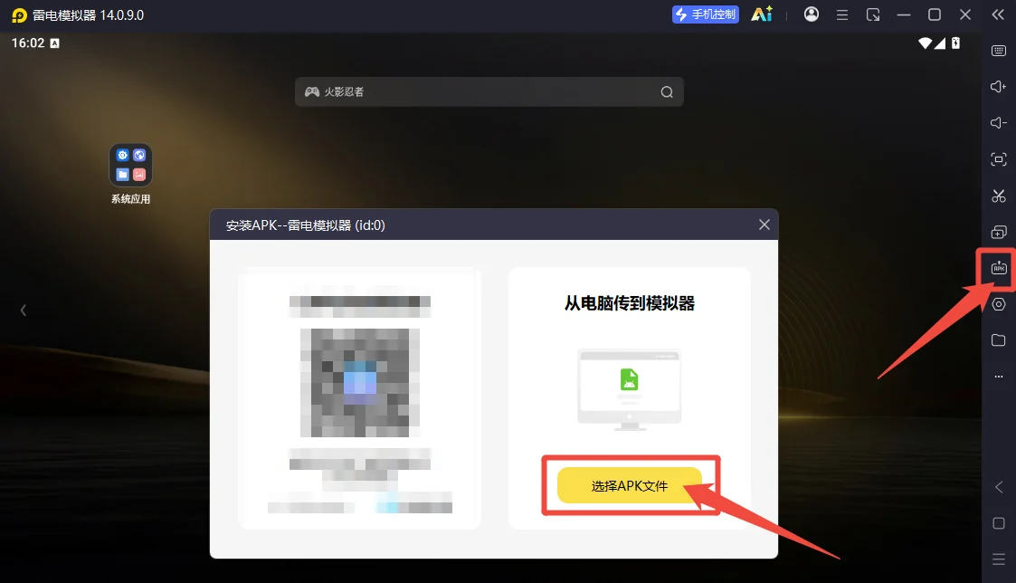Click the battery status icon

(955, 43)
